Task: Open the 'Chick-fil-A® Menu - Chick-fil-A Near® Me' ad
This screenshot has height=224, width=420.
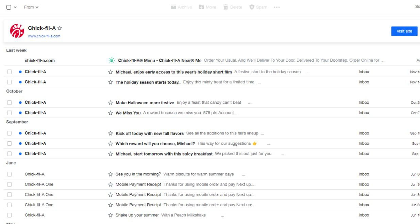Action: pyautogui.click(x=160, y=61)
